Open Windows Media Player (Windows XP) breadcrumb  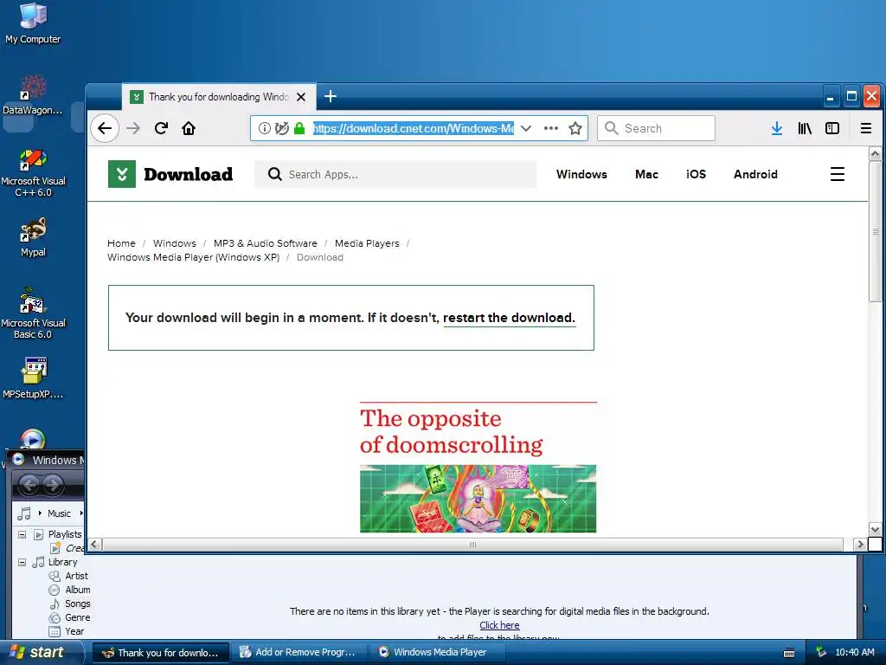pos(193,257)
